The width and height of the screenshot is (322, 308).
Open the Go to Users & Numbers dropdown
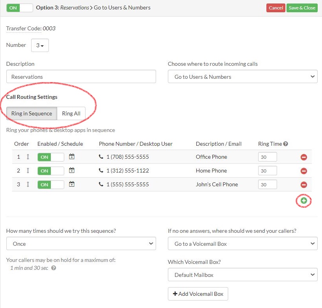coord(243,76)
